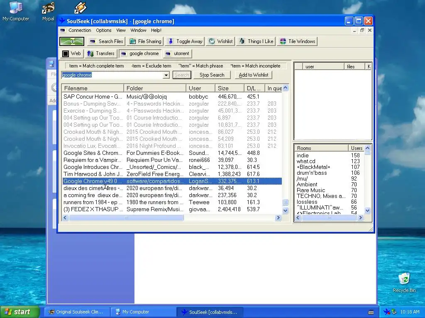Screen dimensions: 425x318
Task: Select the Google Introduces Chr... result
Action: [172, 167]
